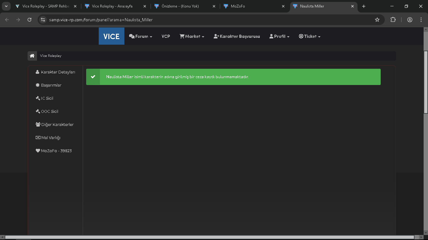The image size is (428, 240).
Task: Click the scrollbar up arrow
Action: [425, 30]
